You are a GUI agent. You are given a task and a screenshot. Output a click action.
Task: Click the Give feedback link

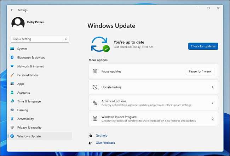pos(105,143)
